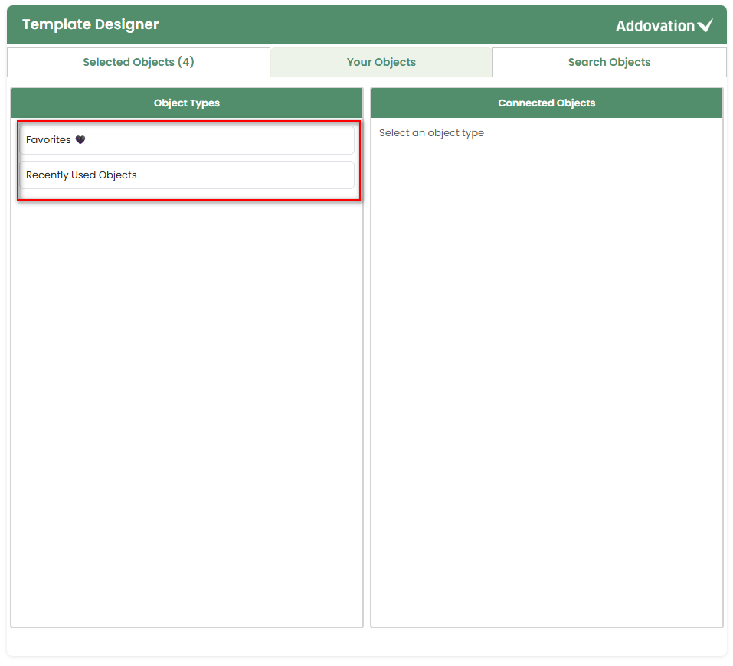Click the heart icon next to Favorites

coord(80,140)
